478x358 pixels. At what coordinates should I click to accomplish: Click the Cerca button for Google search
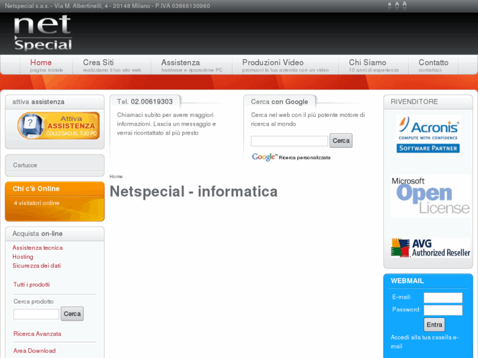coord(341,141)
